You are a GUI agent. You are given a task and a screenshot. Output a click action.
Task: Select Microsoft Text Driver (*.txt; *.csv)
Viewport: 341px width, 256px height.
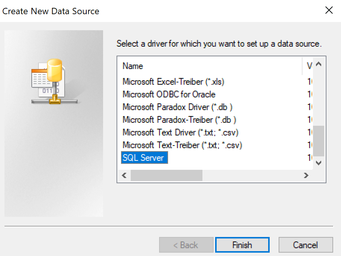coord(180,132)
